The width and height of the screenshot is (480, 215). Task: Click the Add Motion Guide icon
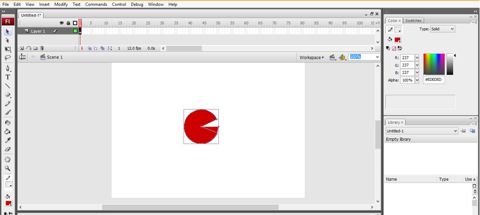point(29,48)
